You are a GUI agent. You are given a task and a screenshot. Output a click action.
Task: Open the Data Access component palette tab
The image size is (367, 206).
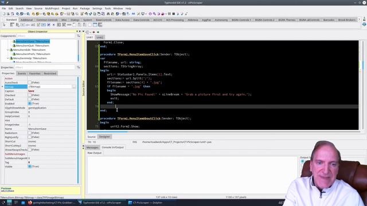tap(122, 20)
